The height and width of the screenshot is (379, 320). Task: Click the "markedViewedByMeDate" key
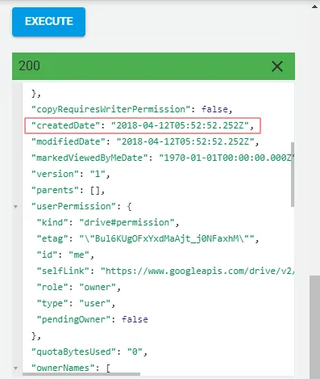point(89,158)
